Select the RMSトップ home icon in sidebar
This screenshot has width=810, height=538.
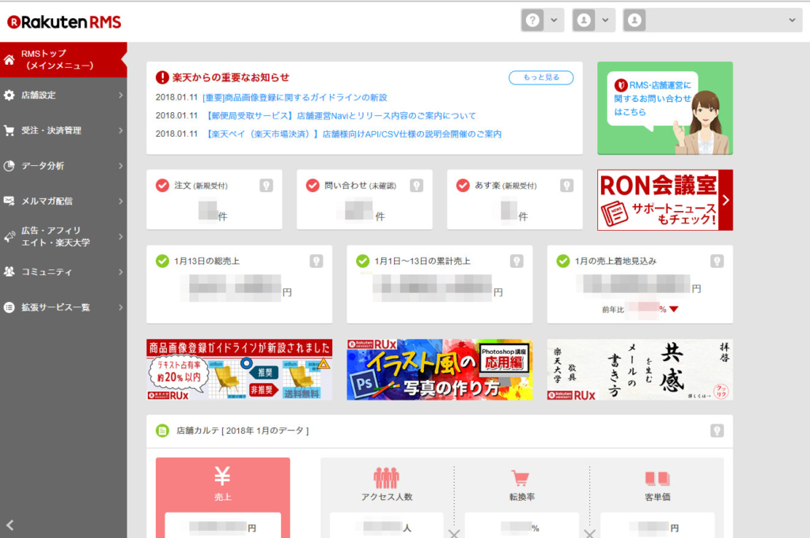coord(8,59)
